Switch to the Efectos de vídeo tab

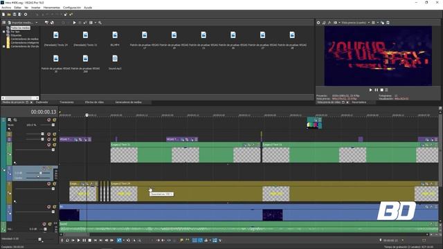(x=94, y=102)
